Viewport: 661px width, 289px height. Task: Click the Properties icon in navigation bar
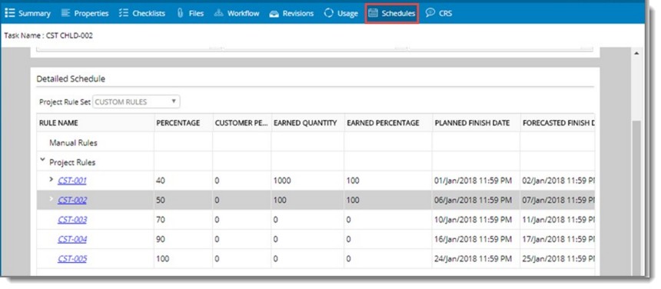(65, 13)
